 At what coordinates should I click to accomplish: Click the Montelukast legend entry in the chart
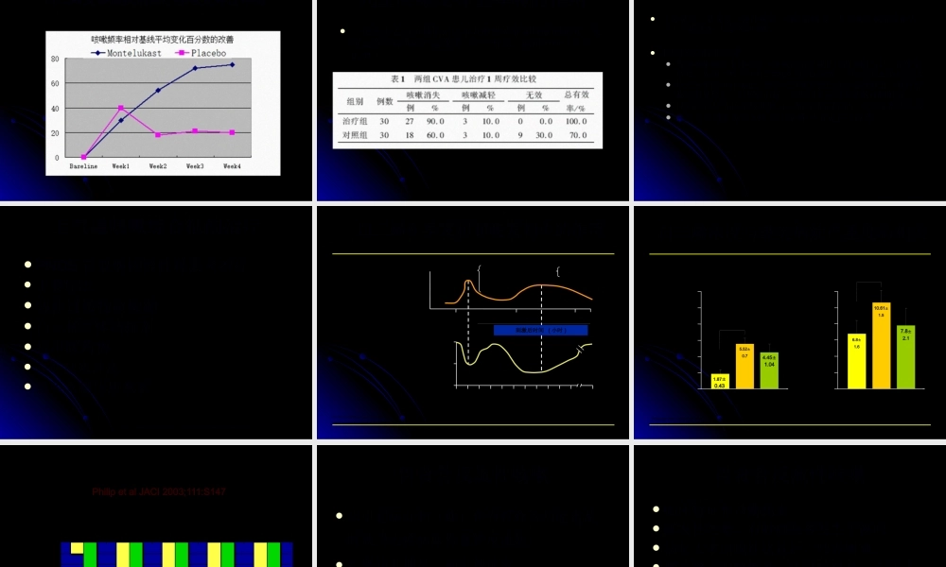[131, 53]
